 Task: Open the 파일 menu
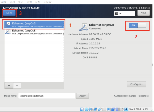point(4,2)
